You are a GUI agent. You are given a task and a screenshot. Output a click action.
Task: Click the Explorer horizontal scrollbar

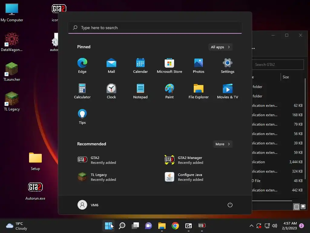pos(272,201)
